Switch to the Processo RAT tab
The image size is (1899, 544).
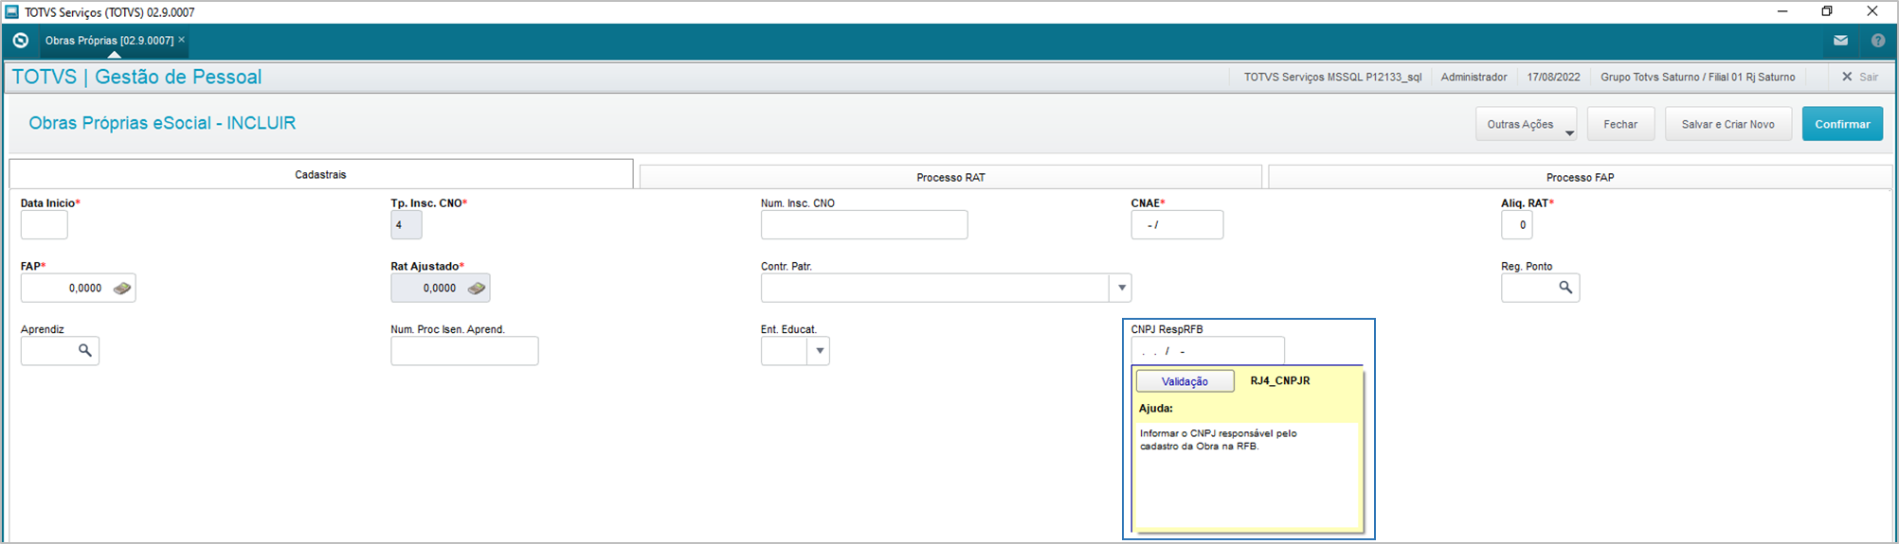pyautogui.click(x=950, y=177)
